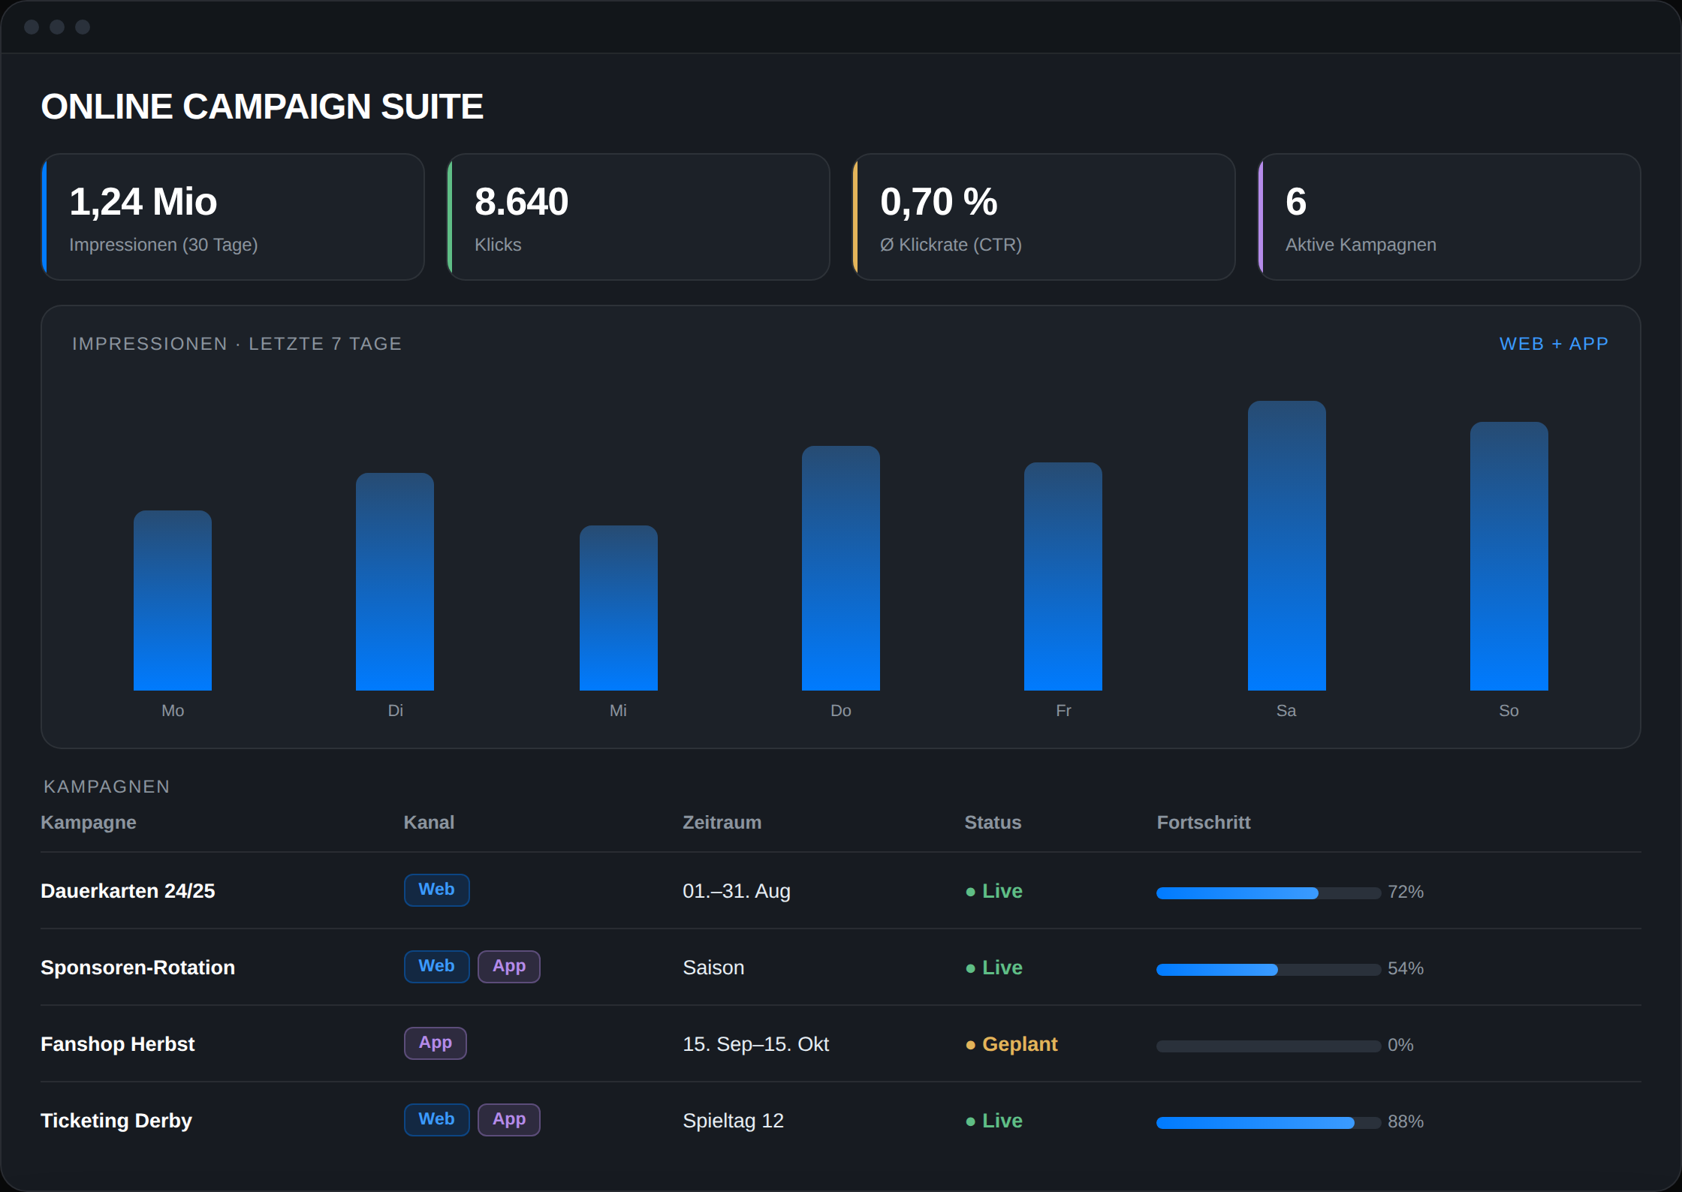The image size is (1682, 1192).
Task: Click the Geplant status of Fanshop Herbst
Action: 1011,1044
